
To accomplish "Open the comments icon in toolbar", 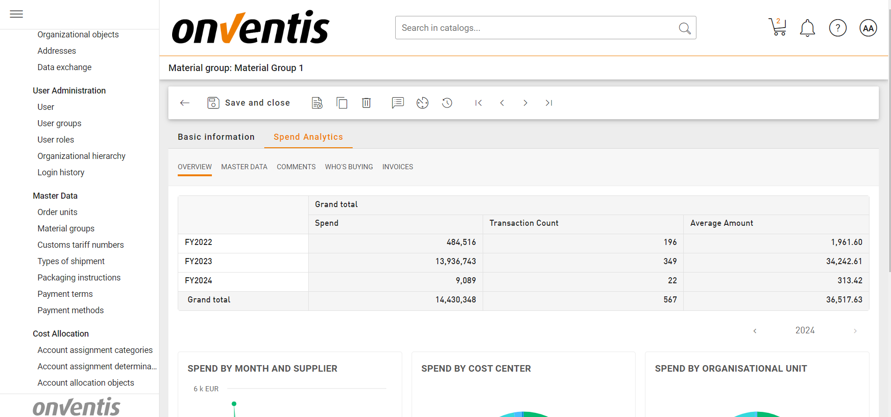I will point(398,103).
